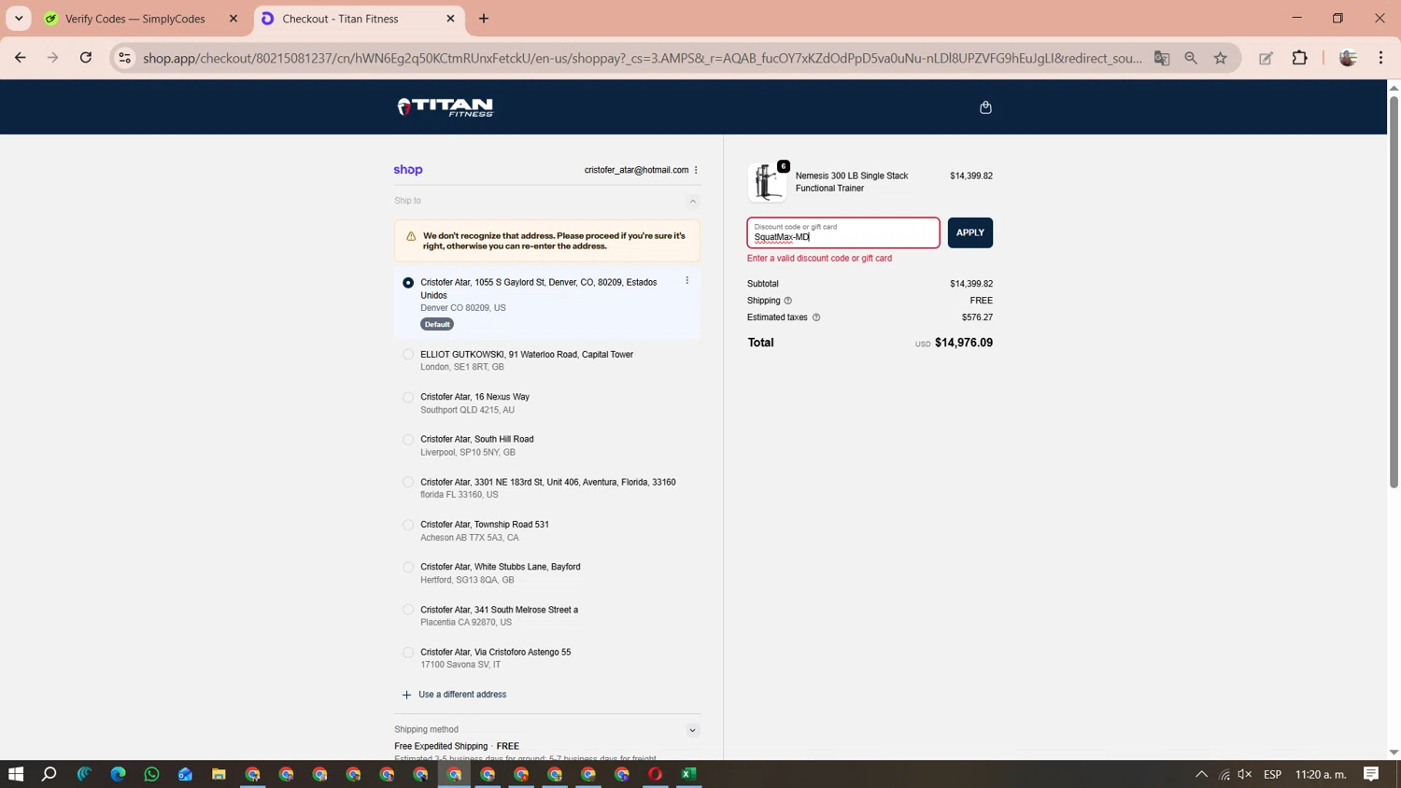
Task: Show the Shipping info tooltip icon
Action: [788, 301]
